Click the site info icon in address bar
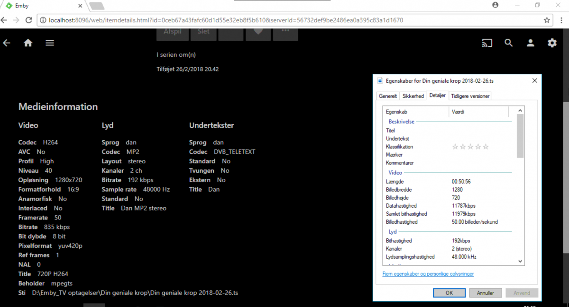The width and height of the screenshot is (569, 307). coord(43,20)
